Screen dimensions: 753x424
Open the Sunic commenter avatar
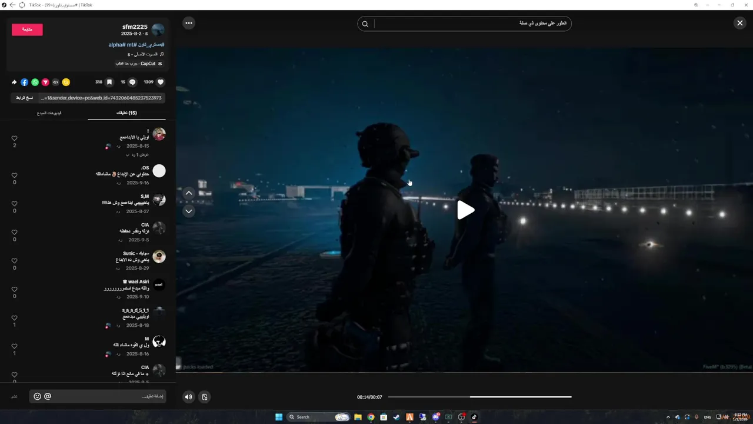[x=159, y=256]
